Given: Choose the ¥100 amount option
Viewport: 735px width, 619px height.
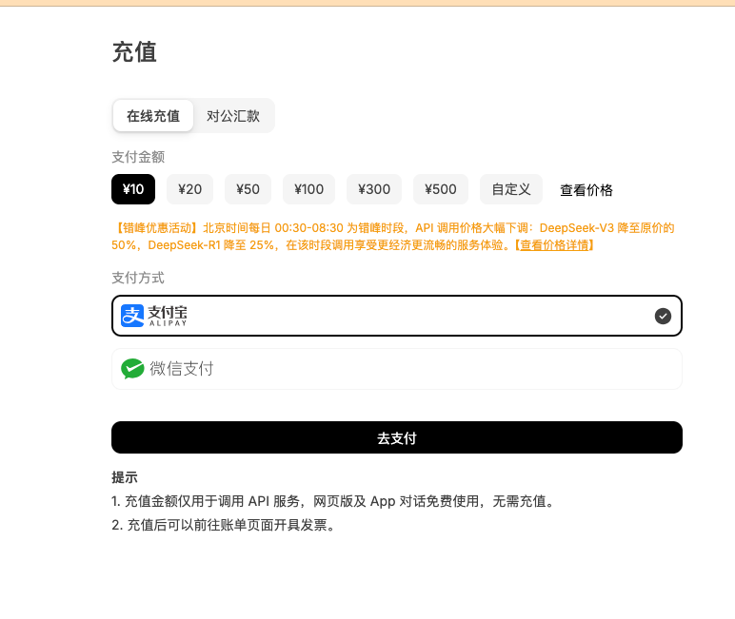Looking at the screenshot, I should (x=308, y=189).
